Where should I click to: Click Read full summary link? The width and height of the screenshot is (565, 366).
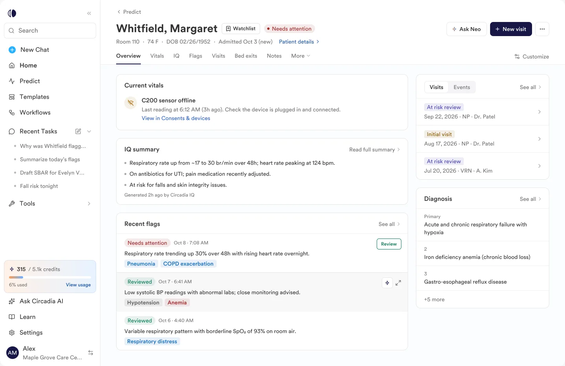(x=375, y=149)
